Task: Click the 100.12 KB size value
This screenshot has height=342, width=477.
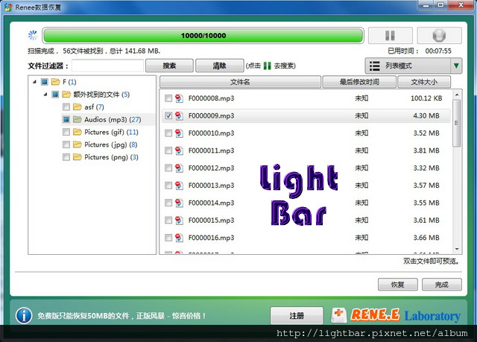Action: [x=426, y=98]
